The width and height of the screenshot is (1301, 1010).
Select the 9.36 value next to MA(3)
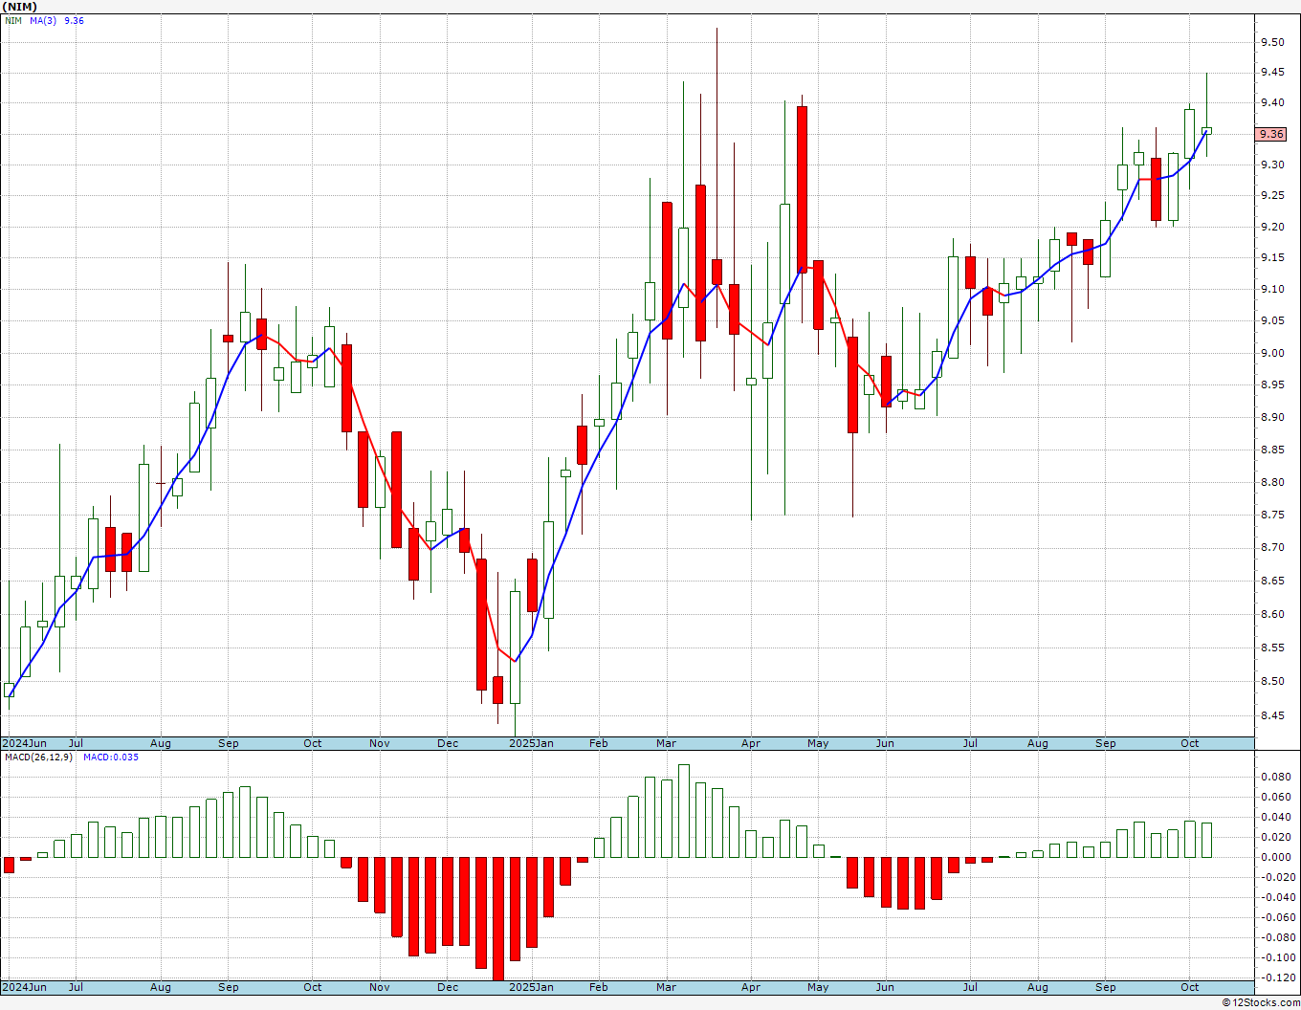click(x=74, y=21)
